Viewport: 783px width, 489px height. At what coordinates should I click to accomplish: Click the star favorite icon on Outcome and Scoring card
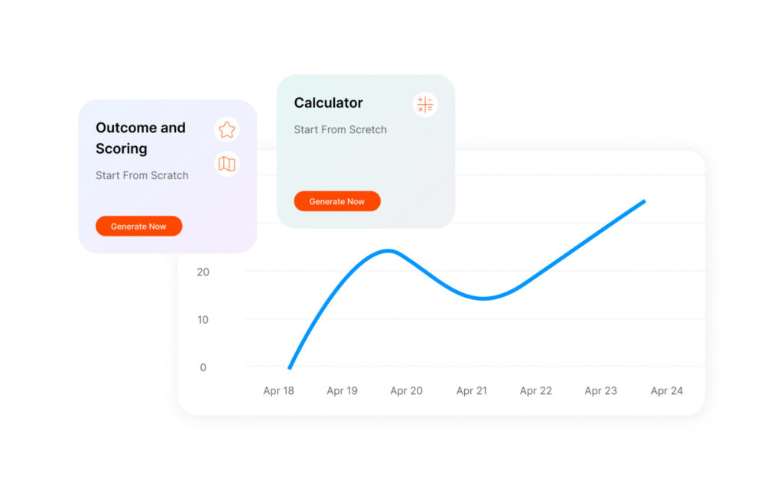[226, 129]
